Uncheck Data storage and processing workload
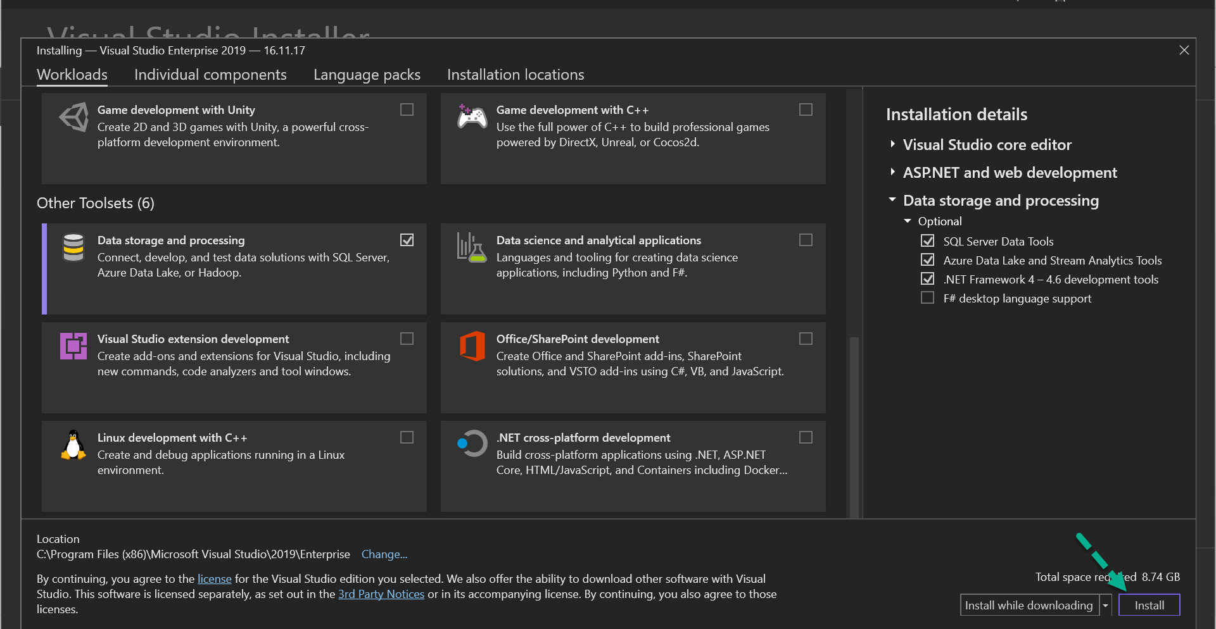Viewport: 1216px width, 629px height. [407, 240]
